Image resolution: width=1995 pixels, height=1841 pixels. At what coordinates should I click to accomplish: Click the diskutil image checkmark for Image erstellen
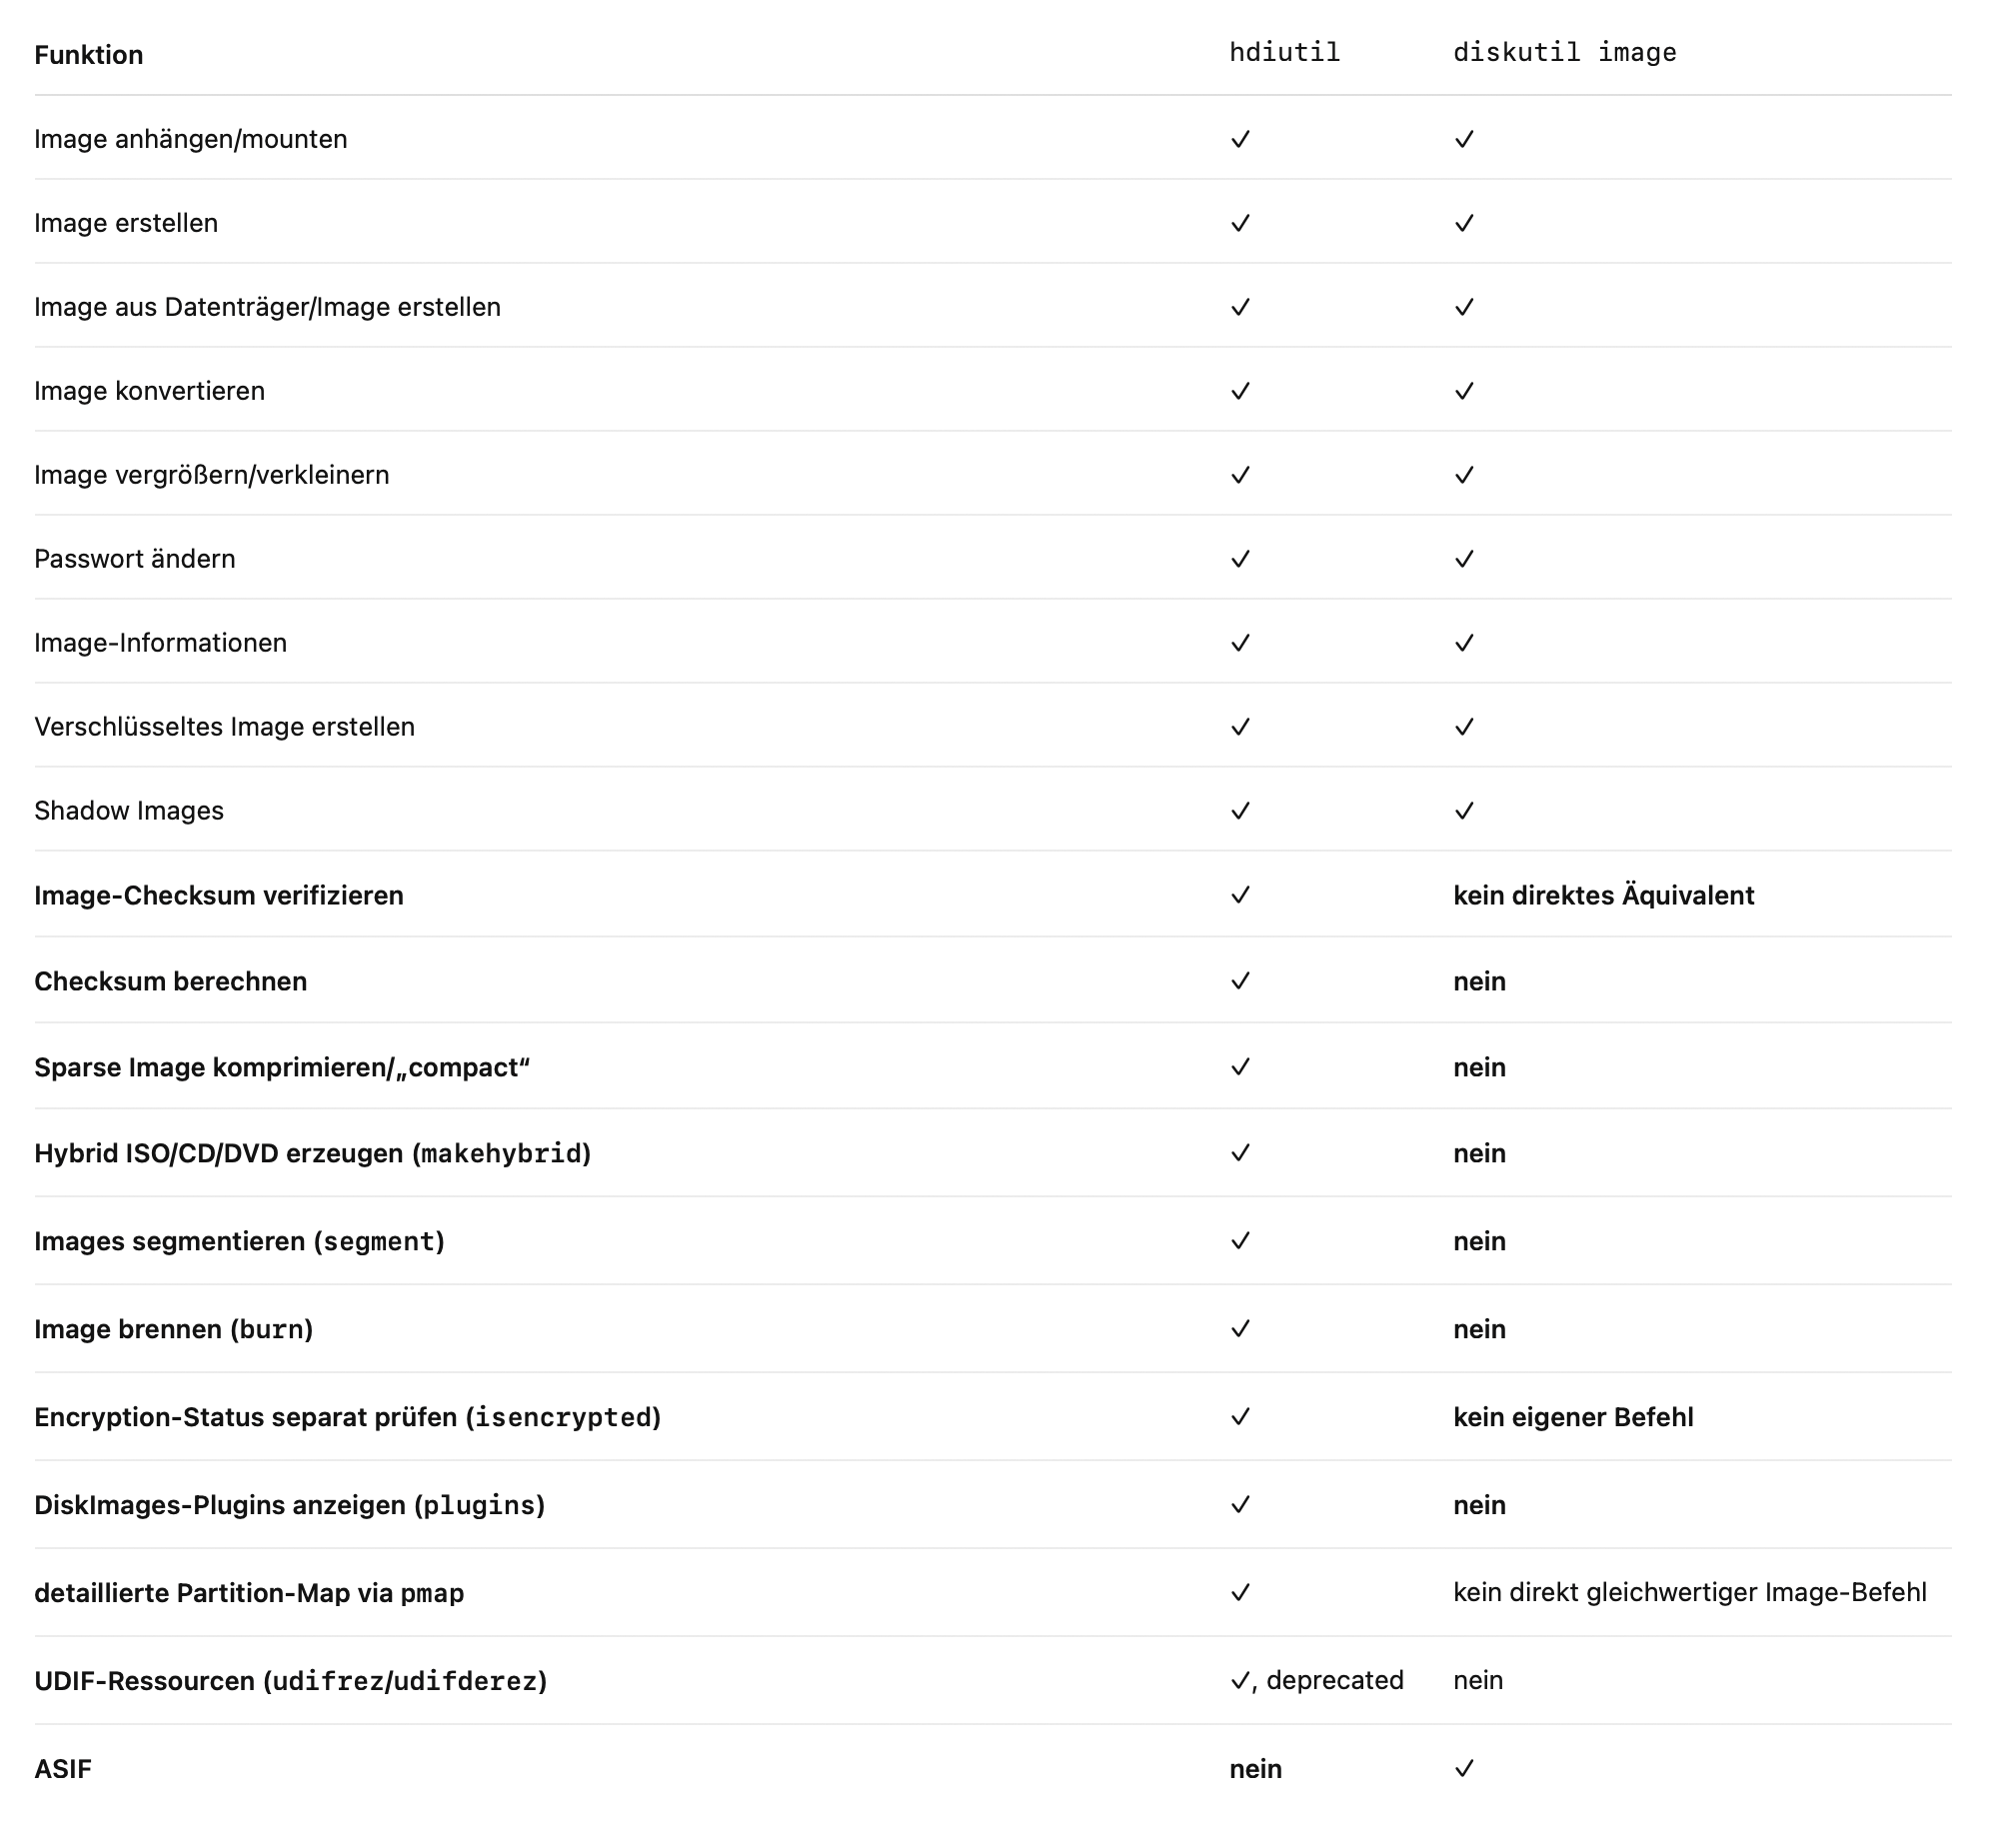pyautogui.click(x=1464, y=223)
